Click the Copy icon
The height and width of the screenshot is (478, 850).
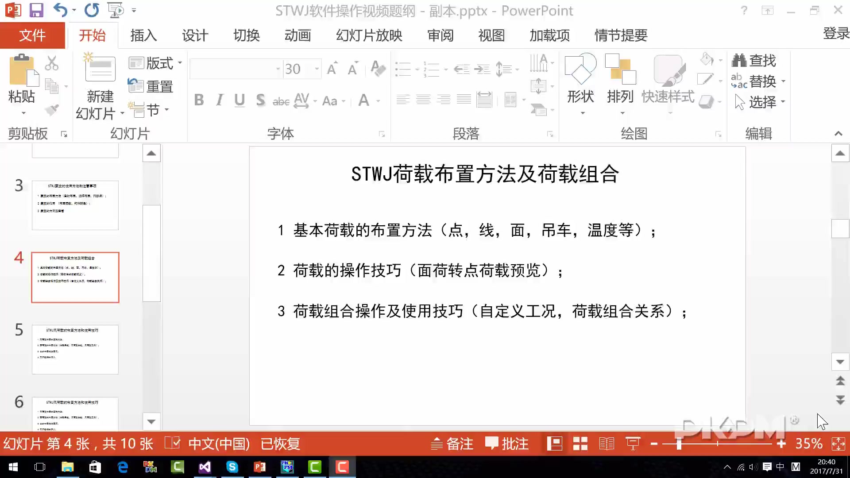pyautogui.click(x=52, y=86)
